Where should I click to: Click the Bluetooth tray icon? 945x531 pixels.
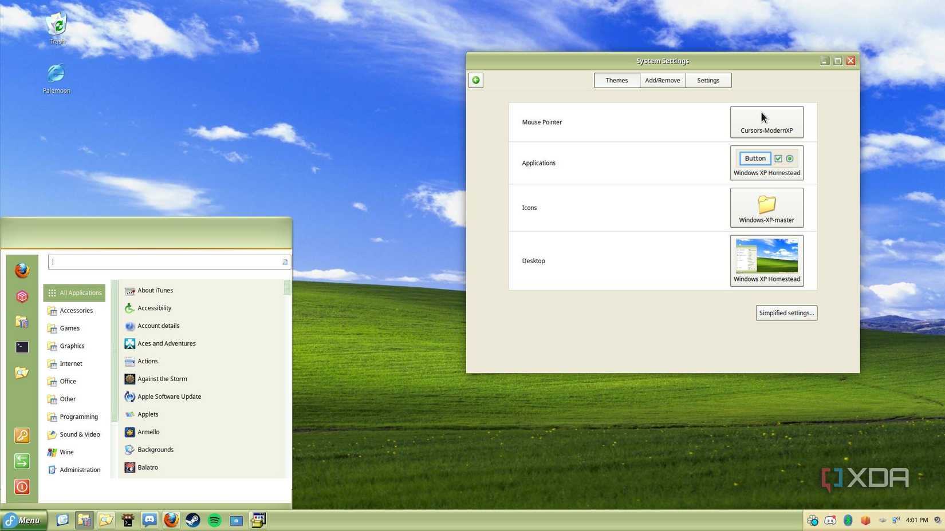pos(848,520)
